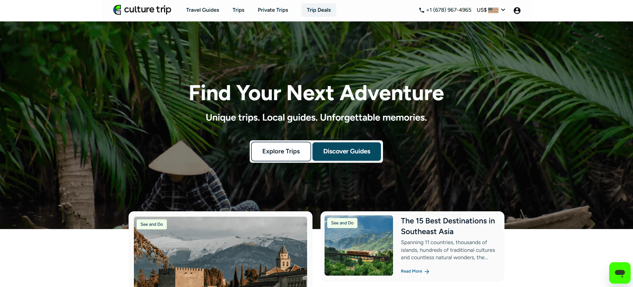This screenshot has width=633, height=287.
Task: Click the Explore Trips button
Action: (281, 151)
